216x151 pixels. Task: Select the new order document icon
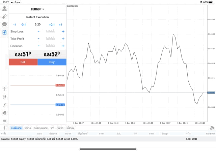[4, 32]
